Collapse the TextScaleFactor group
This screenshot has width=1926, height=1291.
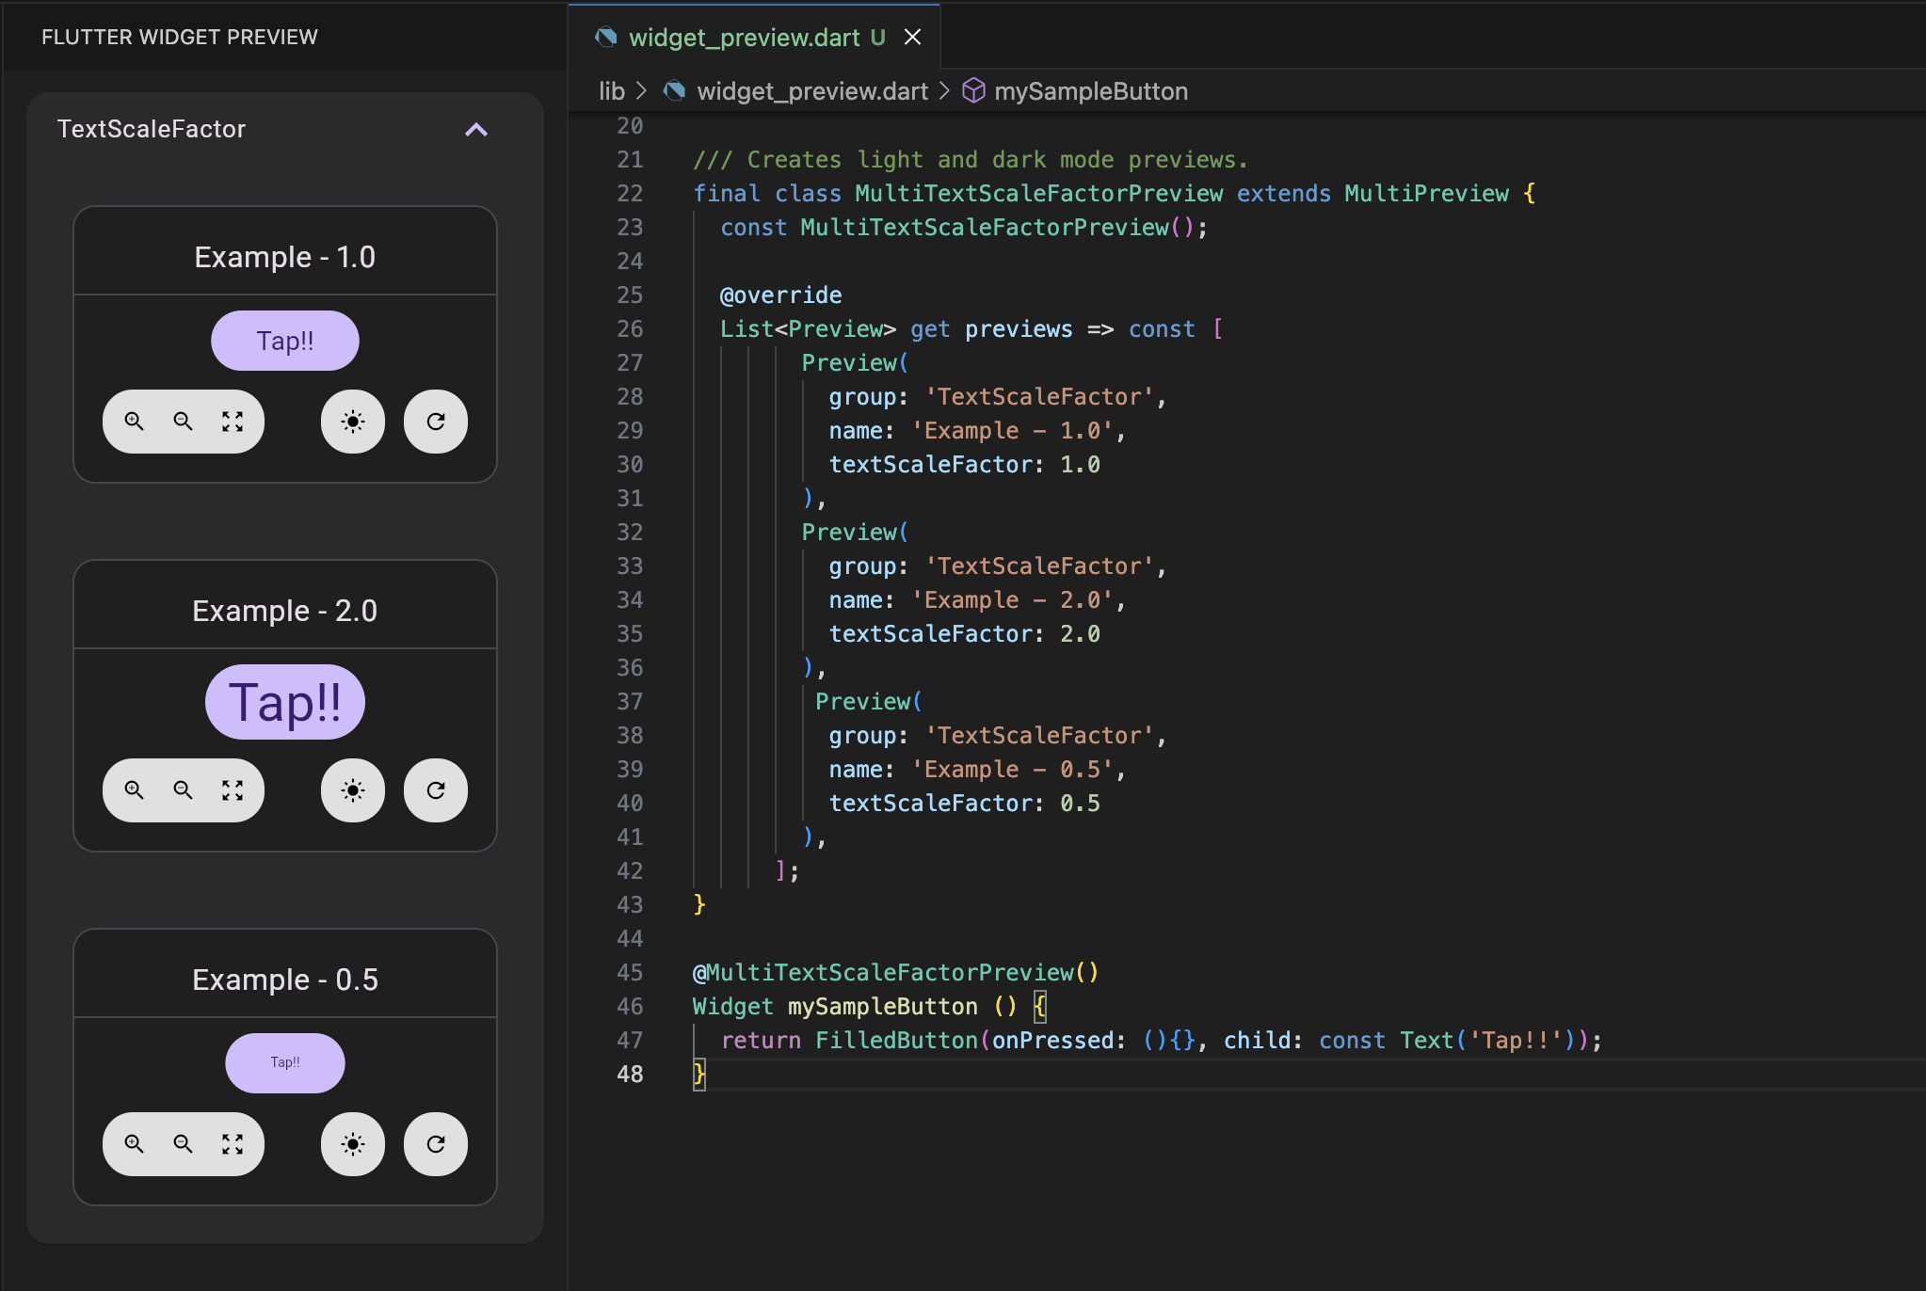(x=476, y=130)
